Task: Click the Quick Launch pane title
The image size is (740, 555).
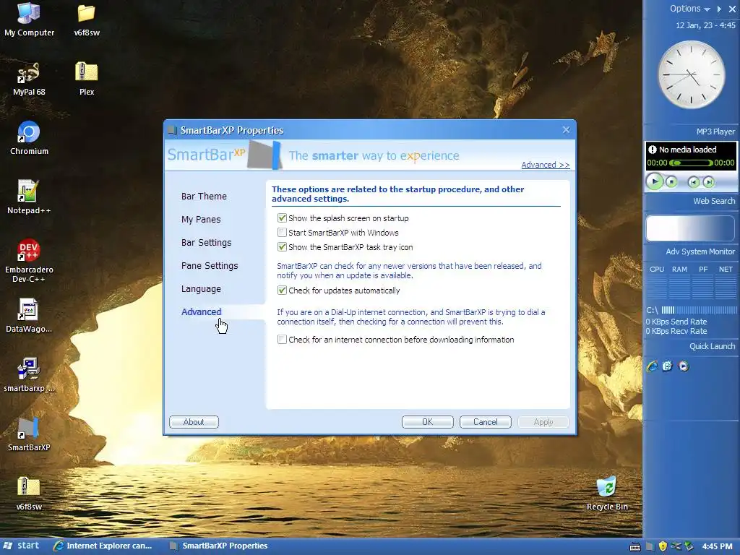Action: coord(712,346)
